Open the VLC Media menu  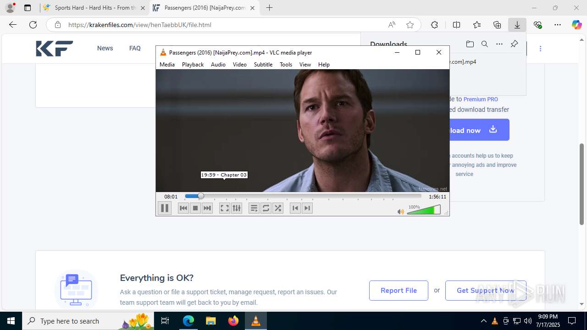(167, 65)
